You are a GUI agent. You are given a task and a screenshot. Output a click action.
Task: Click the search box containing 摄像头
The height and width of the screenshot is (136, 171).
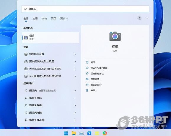[85, 9]
